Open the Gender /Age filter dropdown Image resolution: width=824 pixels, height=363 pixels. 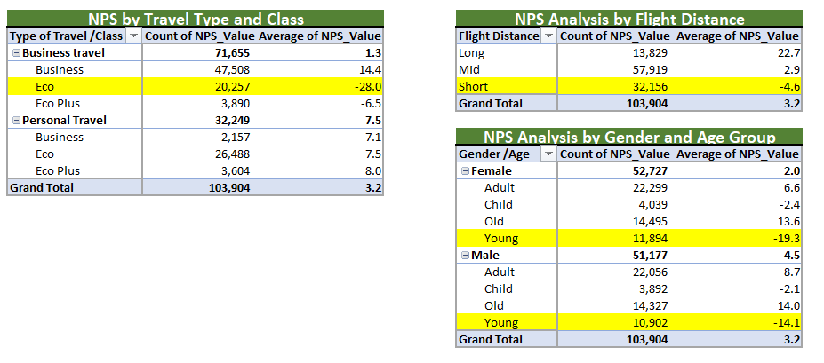pyautogui.click(x=549, y=154)
